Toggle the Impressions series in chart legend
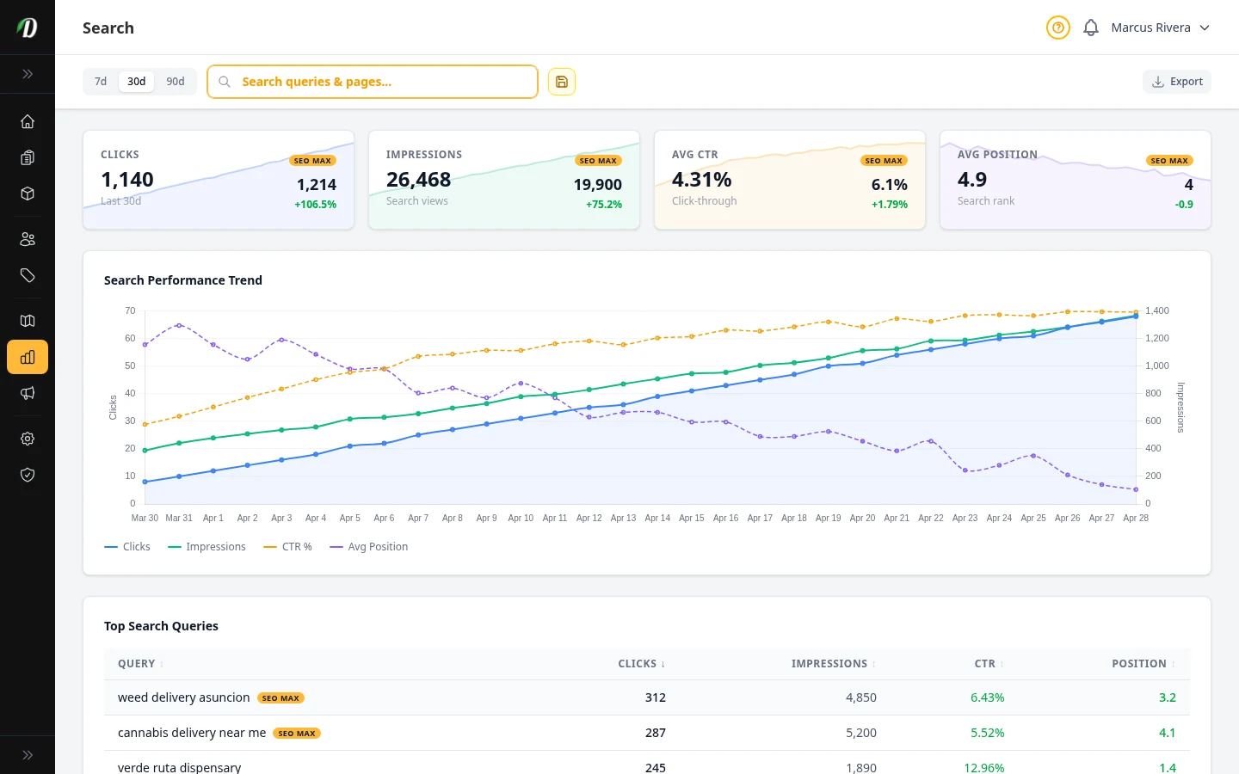The image size is (1239, 774). pyautogui.click(x=206, y=547)
